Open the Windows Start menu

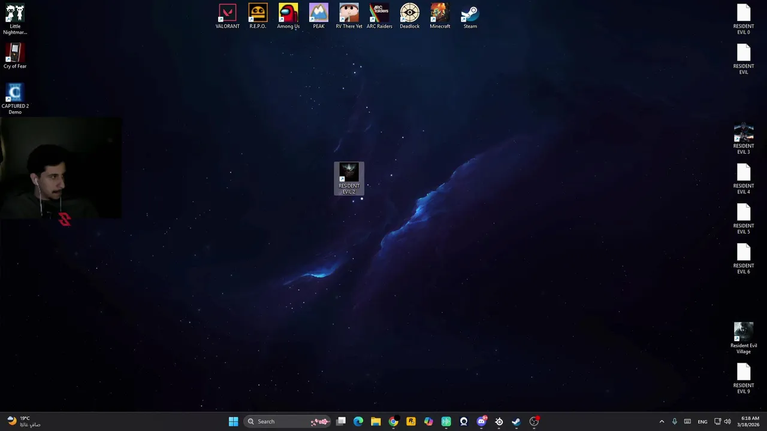pyautogui.click(x=233, y=421)
